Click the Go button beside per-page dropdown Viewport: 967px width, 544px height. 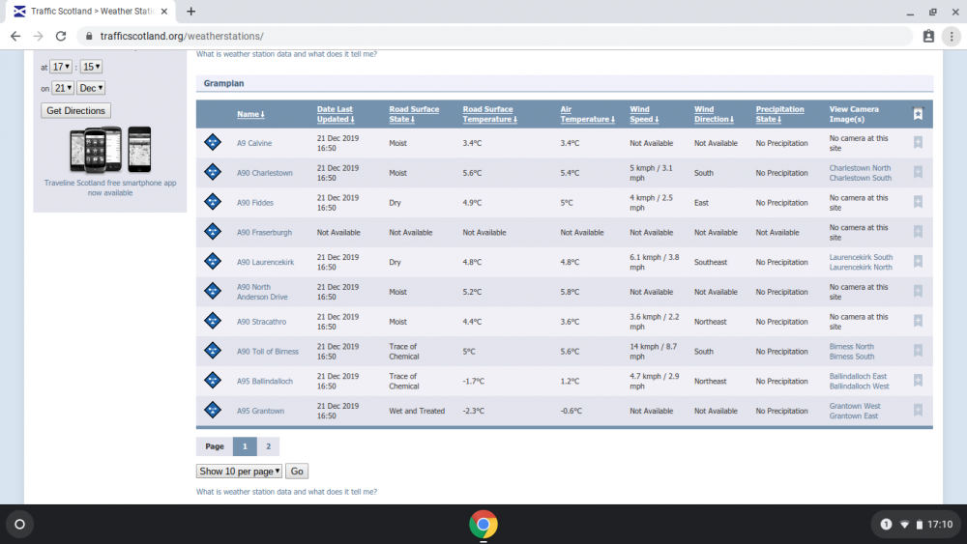297,472
